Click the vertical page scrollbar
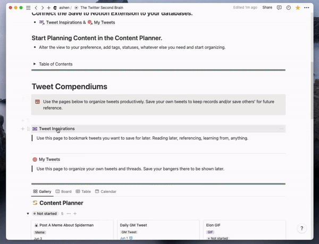Image resolution: width=319 pixels, height=244 pixels. (x=312, y=90)
